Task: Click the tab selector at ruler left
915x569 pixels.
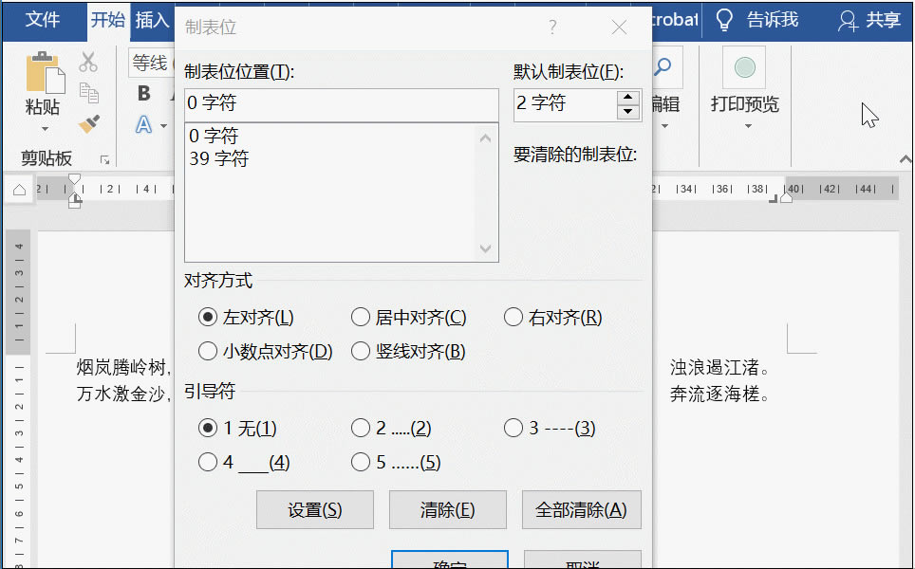Action: pyautogui.click(x=19, y=190)
